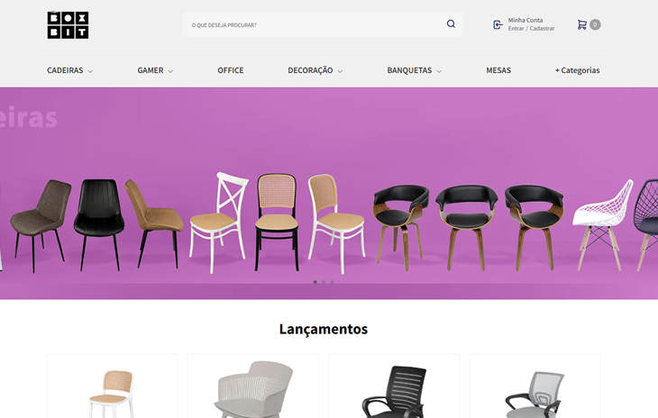Click the search magnifier icon
This screenshot has width=658, height=418.
451,24
